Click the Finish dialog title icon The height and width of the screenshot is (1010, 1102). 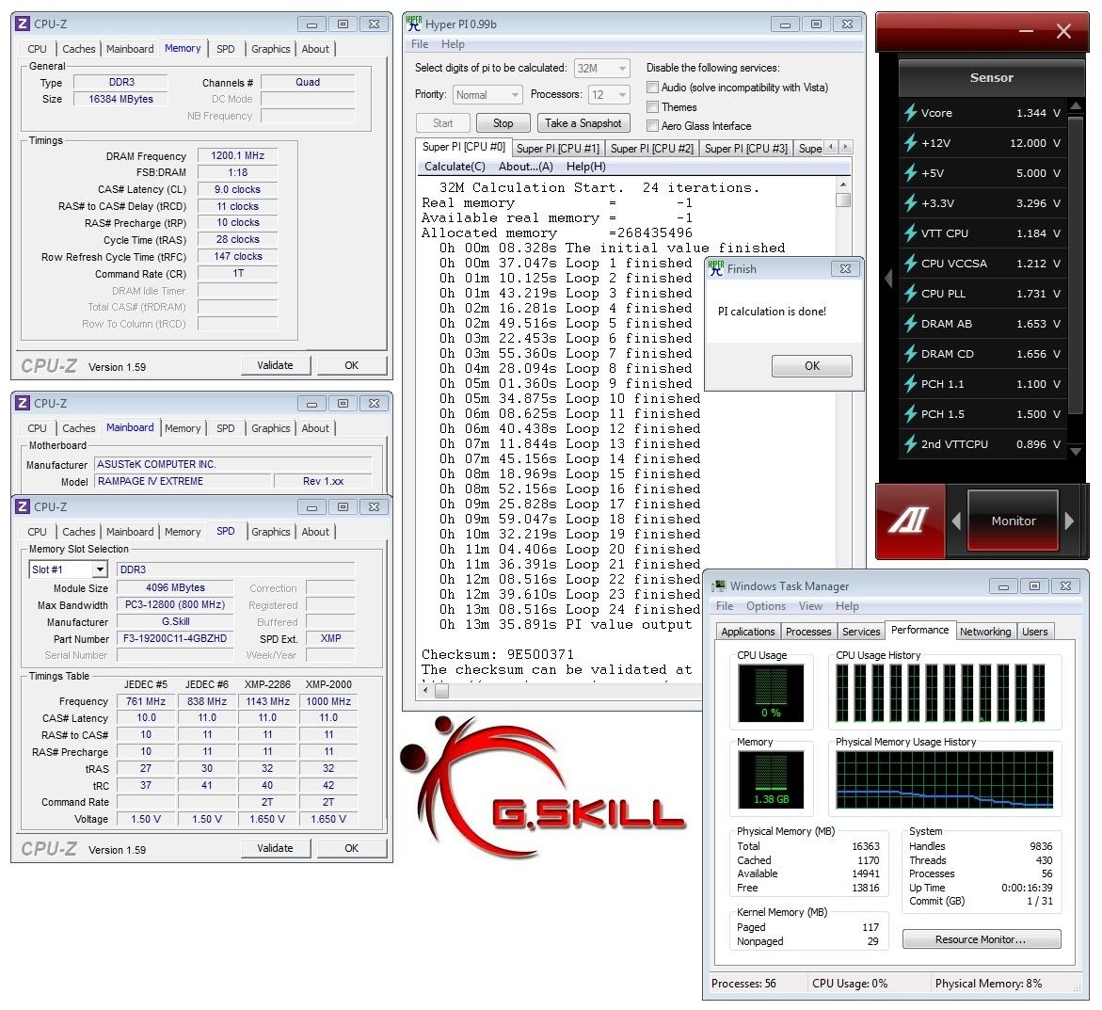click(716, 268)
